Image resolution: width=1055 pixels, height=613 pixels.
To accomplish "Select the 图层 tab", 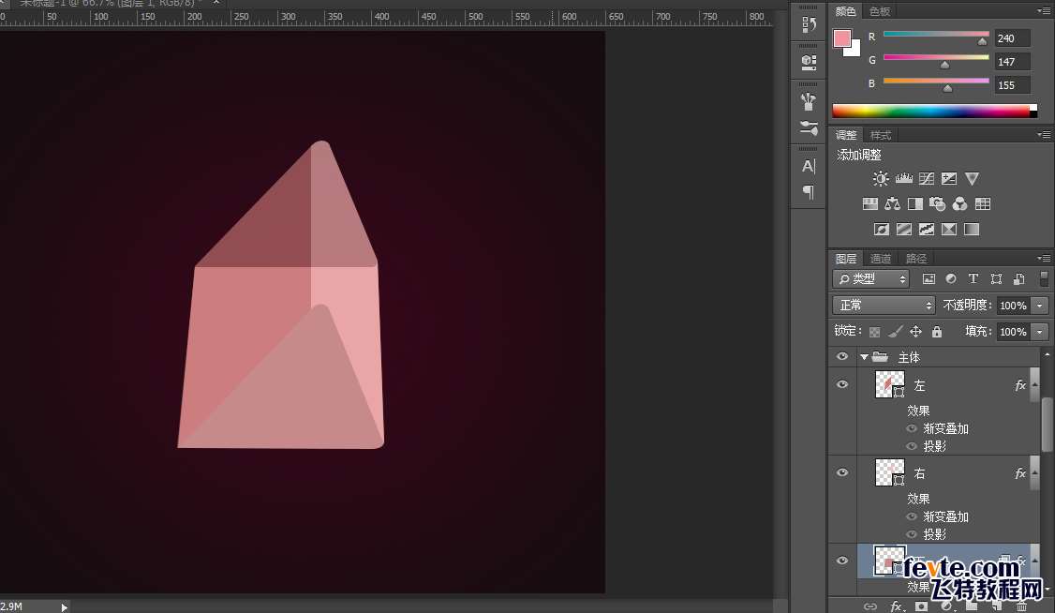I will point(846,259).
